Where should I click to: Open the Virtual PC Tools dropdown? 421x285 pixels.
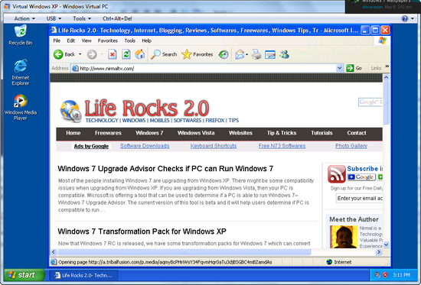82,18
